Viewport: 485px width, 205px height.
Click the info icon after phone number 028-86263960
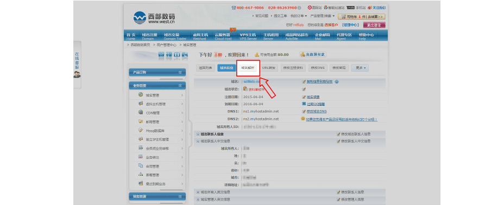pos(299,8)
